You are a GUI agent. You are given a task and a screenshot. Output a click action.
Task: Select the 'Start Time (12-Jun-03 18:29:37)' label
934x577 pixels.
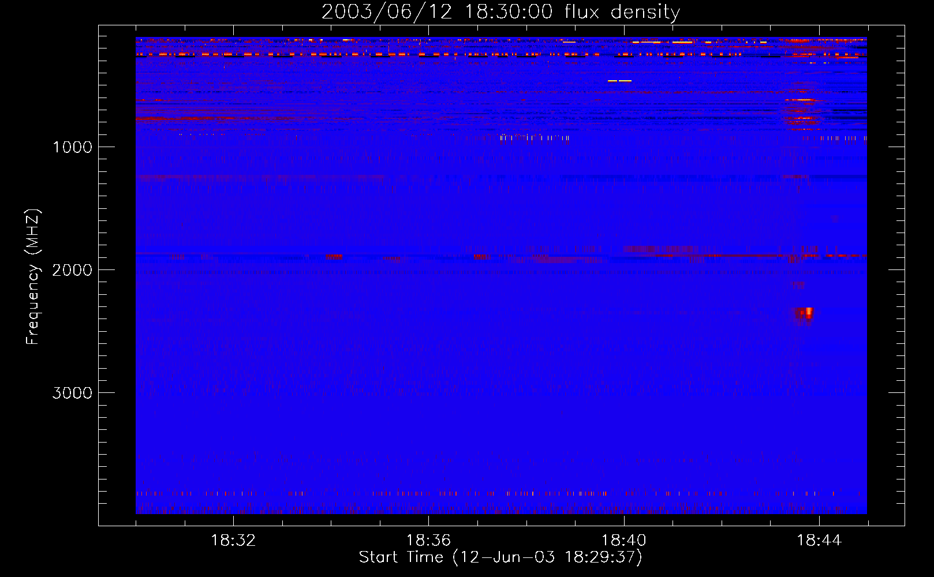pyautogui.click(x=500, y=557)
